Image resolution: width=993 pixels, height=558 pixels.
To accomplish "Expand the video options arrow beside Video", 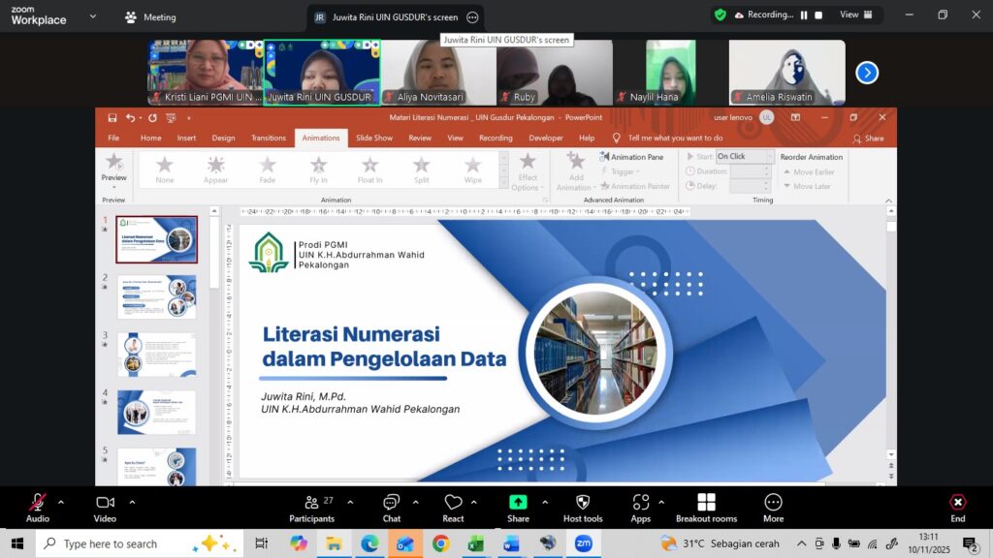I will tap(132, 502).
